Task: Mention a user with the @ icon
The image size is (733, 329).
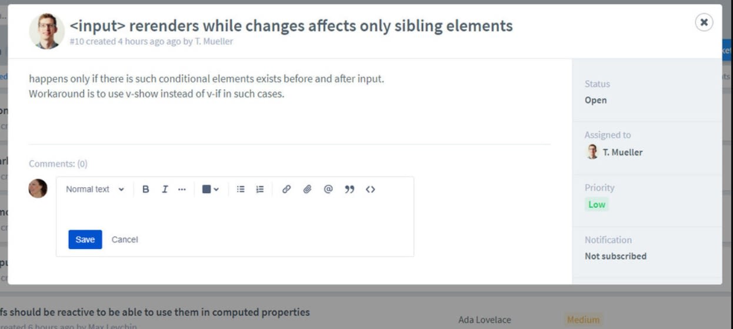Action: click(x=328, y=190)
